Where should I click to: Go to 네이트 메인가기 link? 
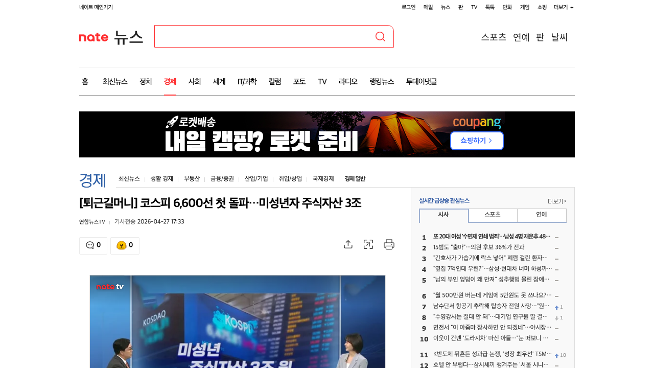pyautogui.click(x=96, y=7)
